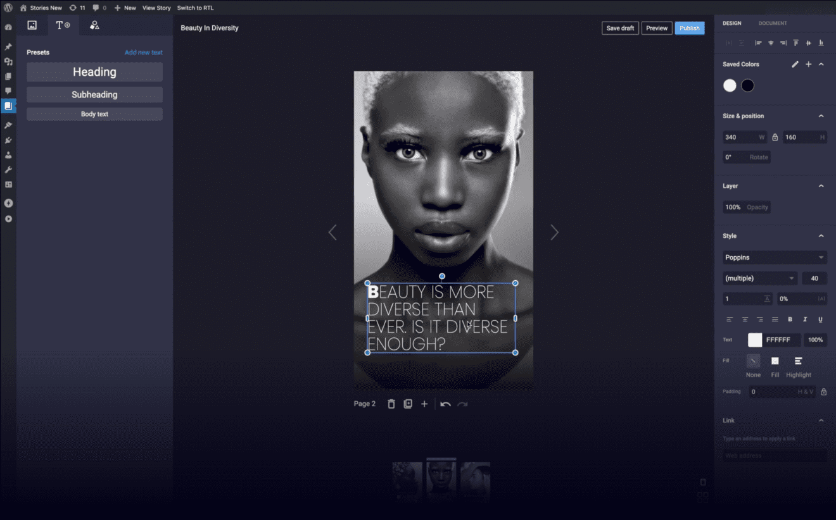836x520 pixels.
Task: Collapse the Size & position section
Action: click(x=821, y=116)
